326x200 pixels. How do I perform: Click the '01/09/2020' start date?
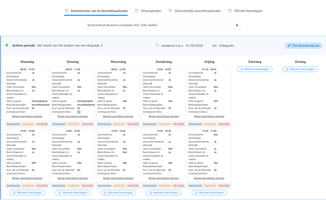tap(194, 45)
